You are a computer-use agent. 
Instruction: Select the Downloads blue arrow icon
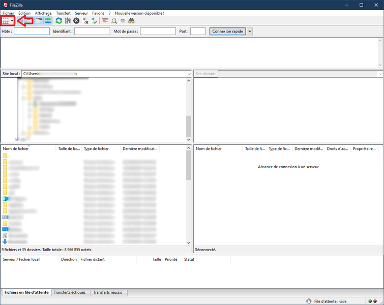[x=5, y=241]
